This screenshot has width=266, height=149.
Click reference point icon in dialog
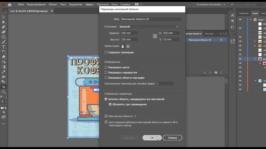pyautogui.click(x=155, y=36)
